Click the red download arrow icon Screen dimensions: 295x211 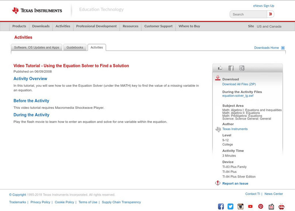tap(218, 78)
